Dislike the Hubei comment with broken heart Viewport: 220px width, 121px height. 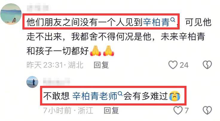click(x=207, y=65)
